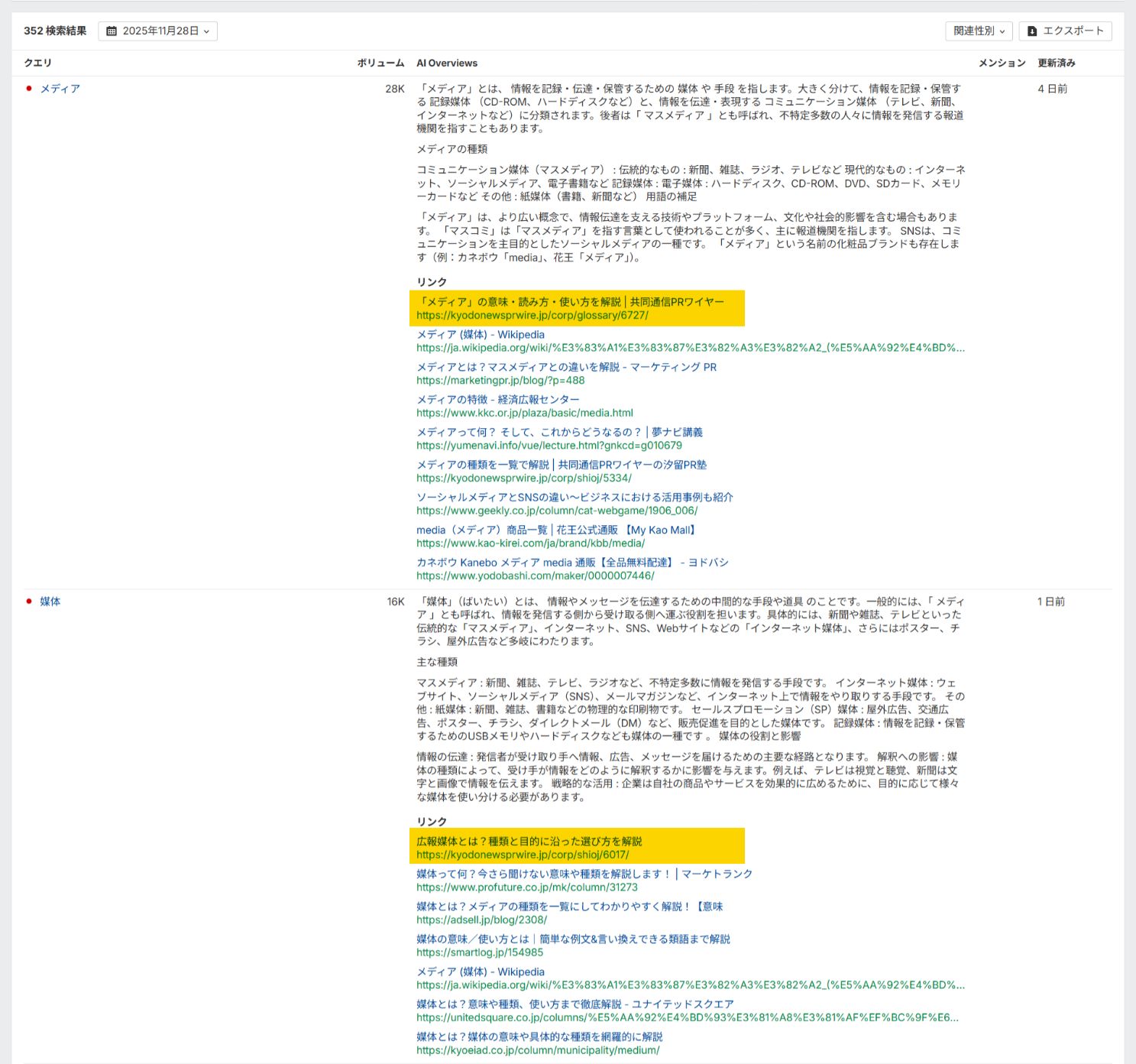Open the 媒体 query link
The image size is (1136, 1064).
(x=50, y=602)
